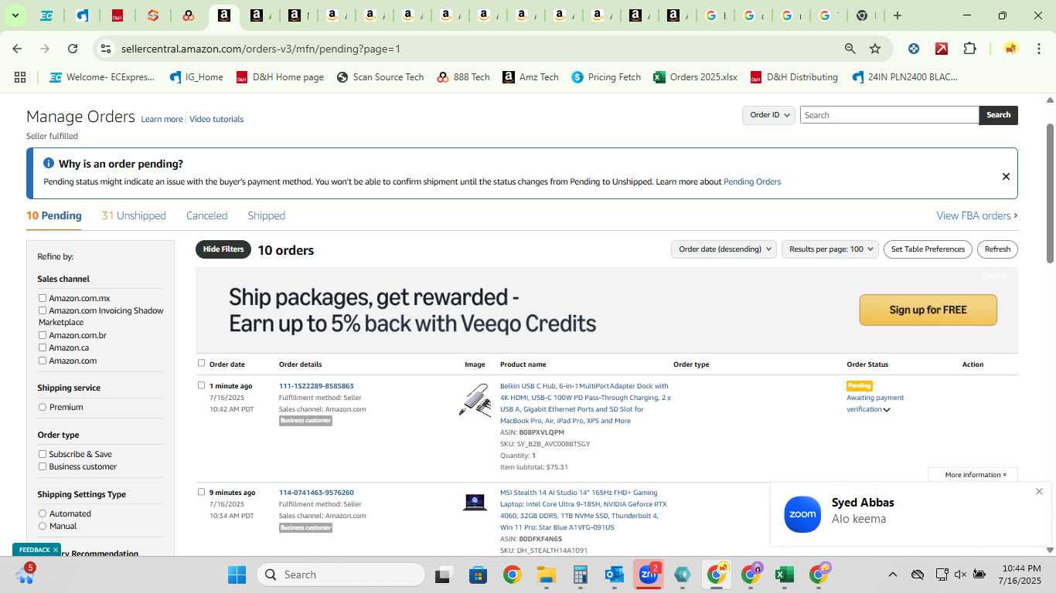Open Excel from the taskbar
The height and width of the screenshot is (593, 1056).
point(784,574)
